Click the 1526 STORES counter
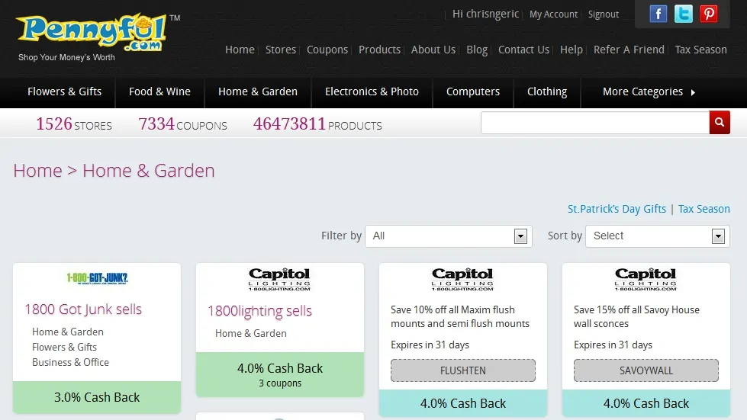The height and width of the screenshot is (420, 747). (74, 124)
